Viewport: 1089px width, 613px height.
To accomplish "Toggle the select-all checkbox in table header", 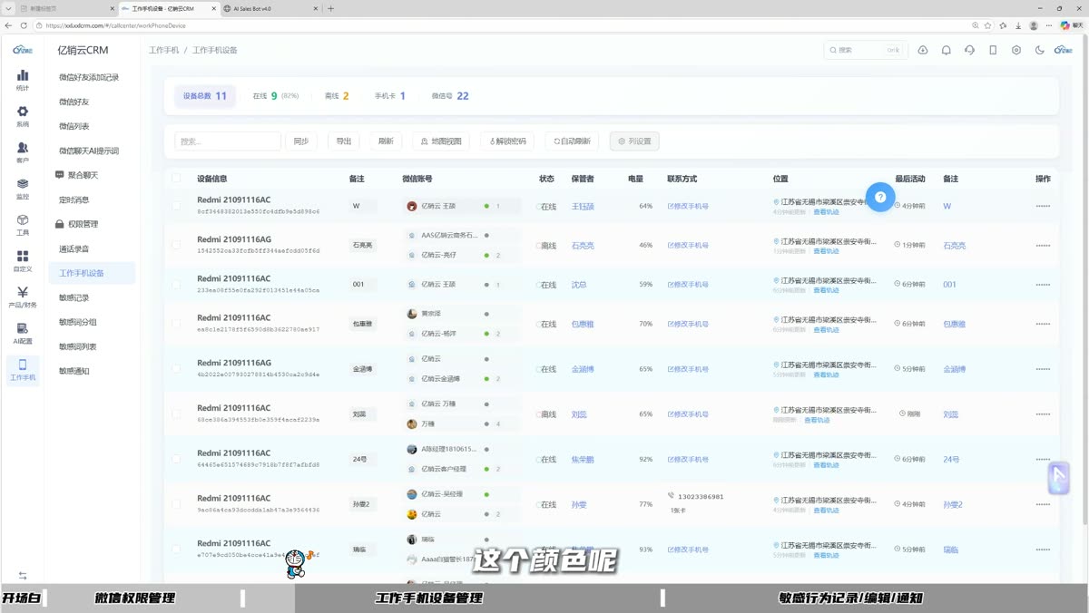I will pyautogui.click(x=176, y=179).
